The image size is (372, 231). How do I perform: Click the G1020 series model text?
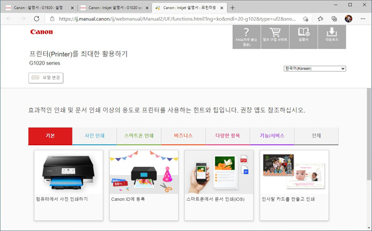pos(45,63)
